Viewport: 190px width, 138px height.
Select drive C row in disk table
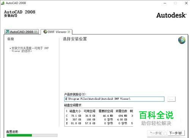99,116
